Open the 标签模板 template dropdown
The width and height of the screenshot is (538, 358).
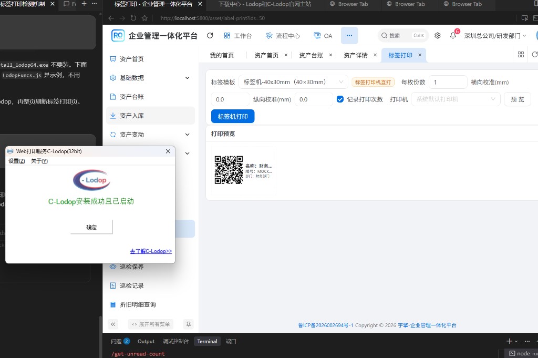tap(293, 82)
